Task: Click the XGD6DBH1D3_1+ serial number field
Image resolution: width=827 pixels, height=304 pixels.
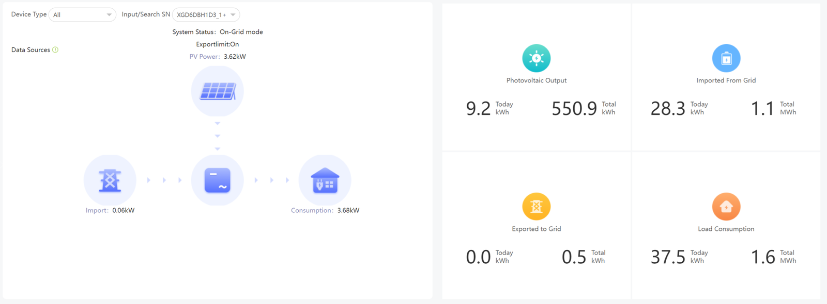Action: [x=206, y=15]
